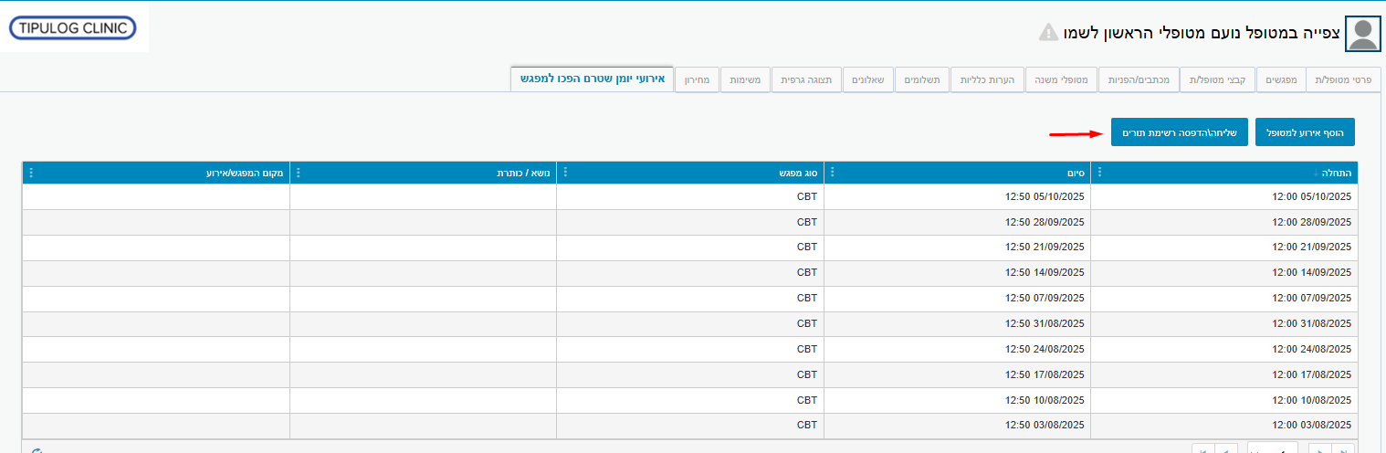Switch to the מפגשים tab
The image size is (1386, 453).
(x=1281, y=80)
